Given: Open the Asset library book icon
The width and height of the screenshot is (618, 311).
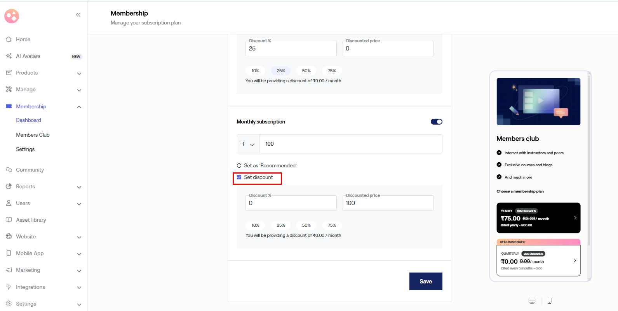Looking at the screenshot, I should [x=9, y=220].
